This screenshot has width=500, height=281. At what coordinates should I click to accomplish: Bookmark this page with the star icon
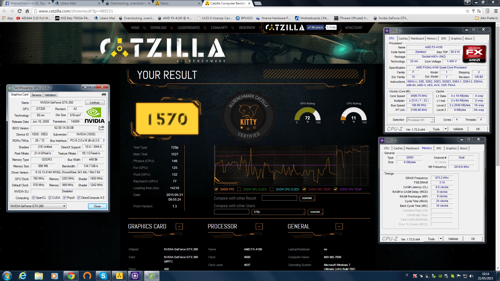467,11
